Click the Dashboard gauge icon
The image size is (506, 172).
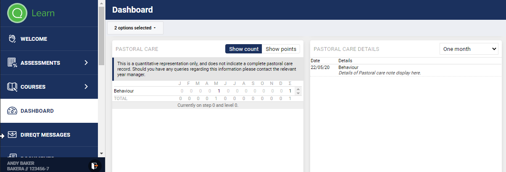coord(12,111)
